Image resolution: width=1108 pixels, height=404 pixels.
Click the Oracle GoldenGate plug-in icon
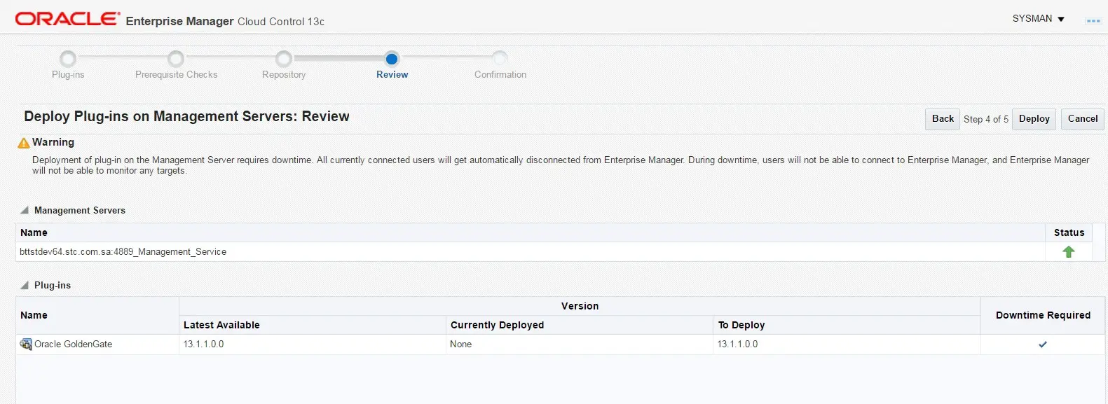(x=26, y=344)
